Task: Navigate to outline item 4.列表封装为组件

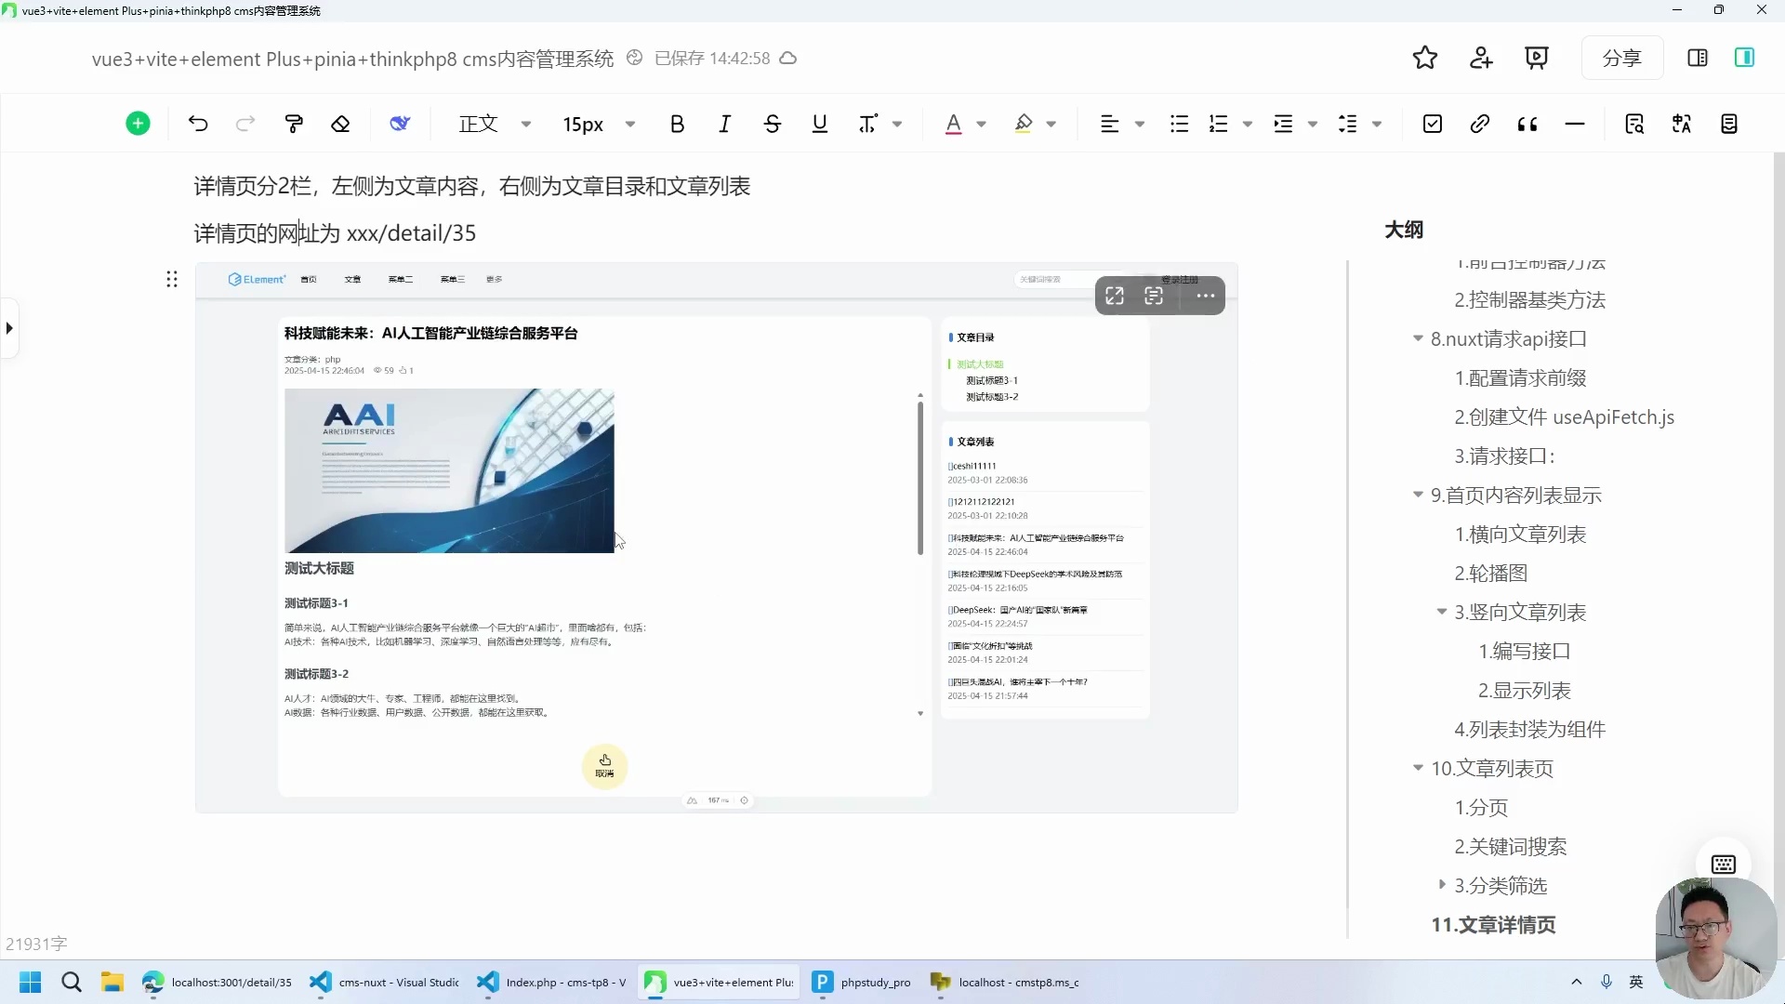Action: (x=1530, y=730)
